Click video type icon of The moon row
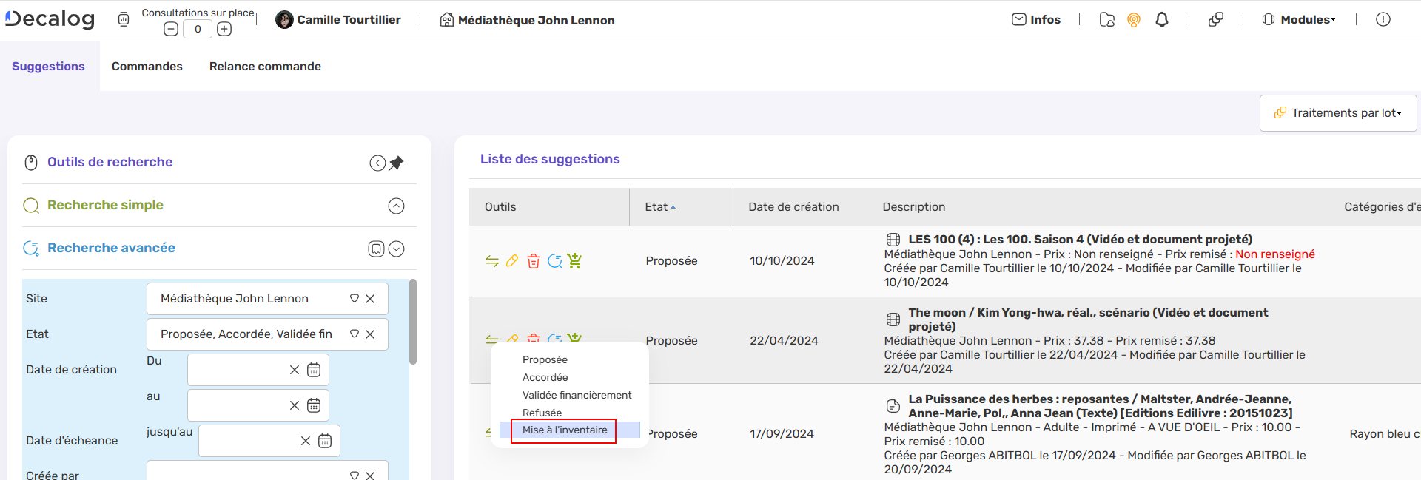Screen dimensions: 1421x480 click(x=893, y=320)
